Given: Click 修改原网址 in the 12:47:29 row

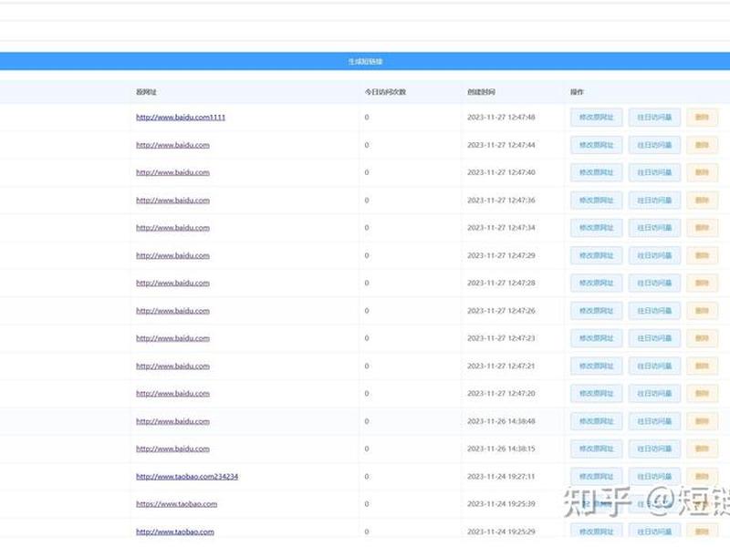Looking at the screenshot, I should [597, 256].
